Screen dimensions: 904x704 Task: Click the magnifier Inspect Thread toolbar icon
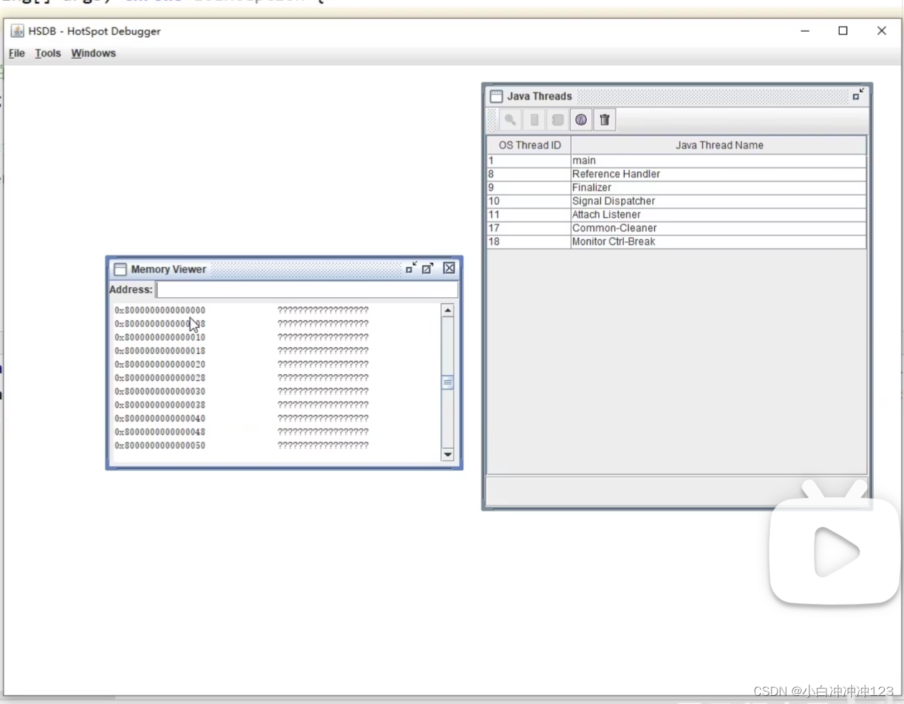[510, 120]
